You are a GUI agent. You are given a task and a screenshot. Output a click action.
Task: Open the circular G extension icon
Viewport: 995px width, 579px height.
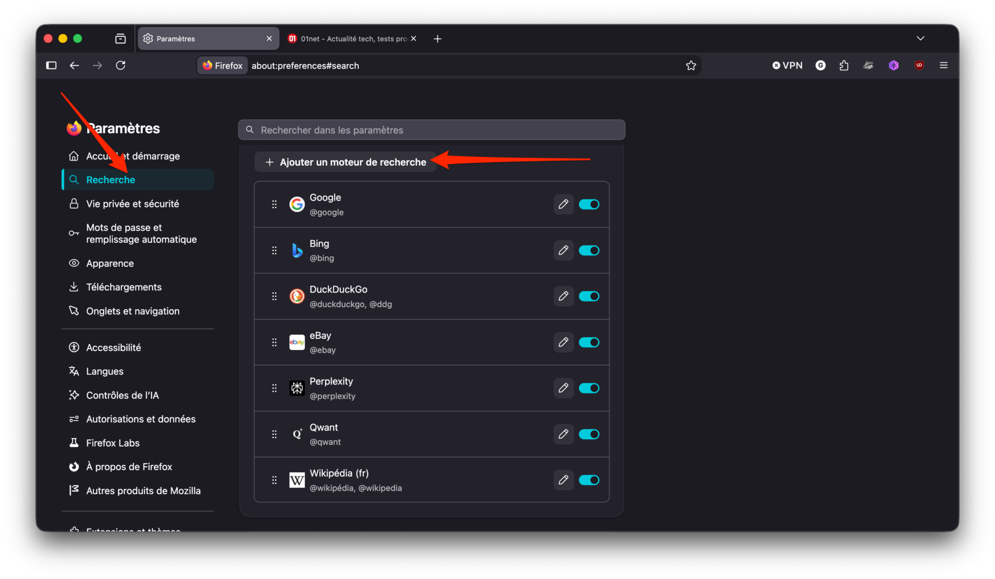point(820,65)
